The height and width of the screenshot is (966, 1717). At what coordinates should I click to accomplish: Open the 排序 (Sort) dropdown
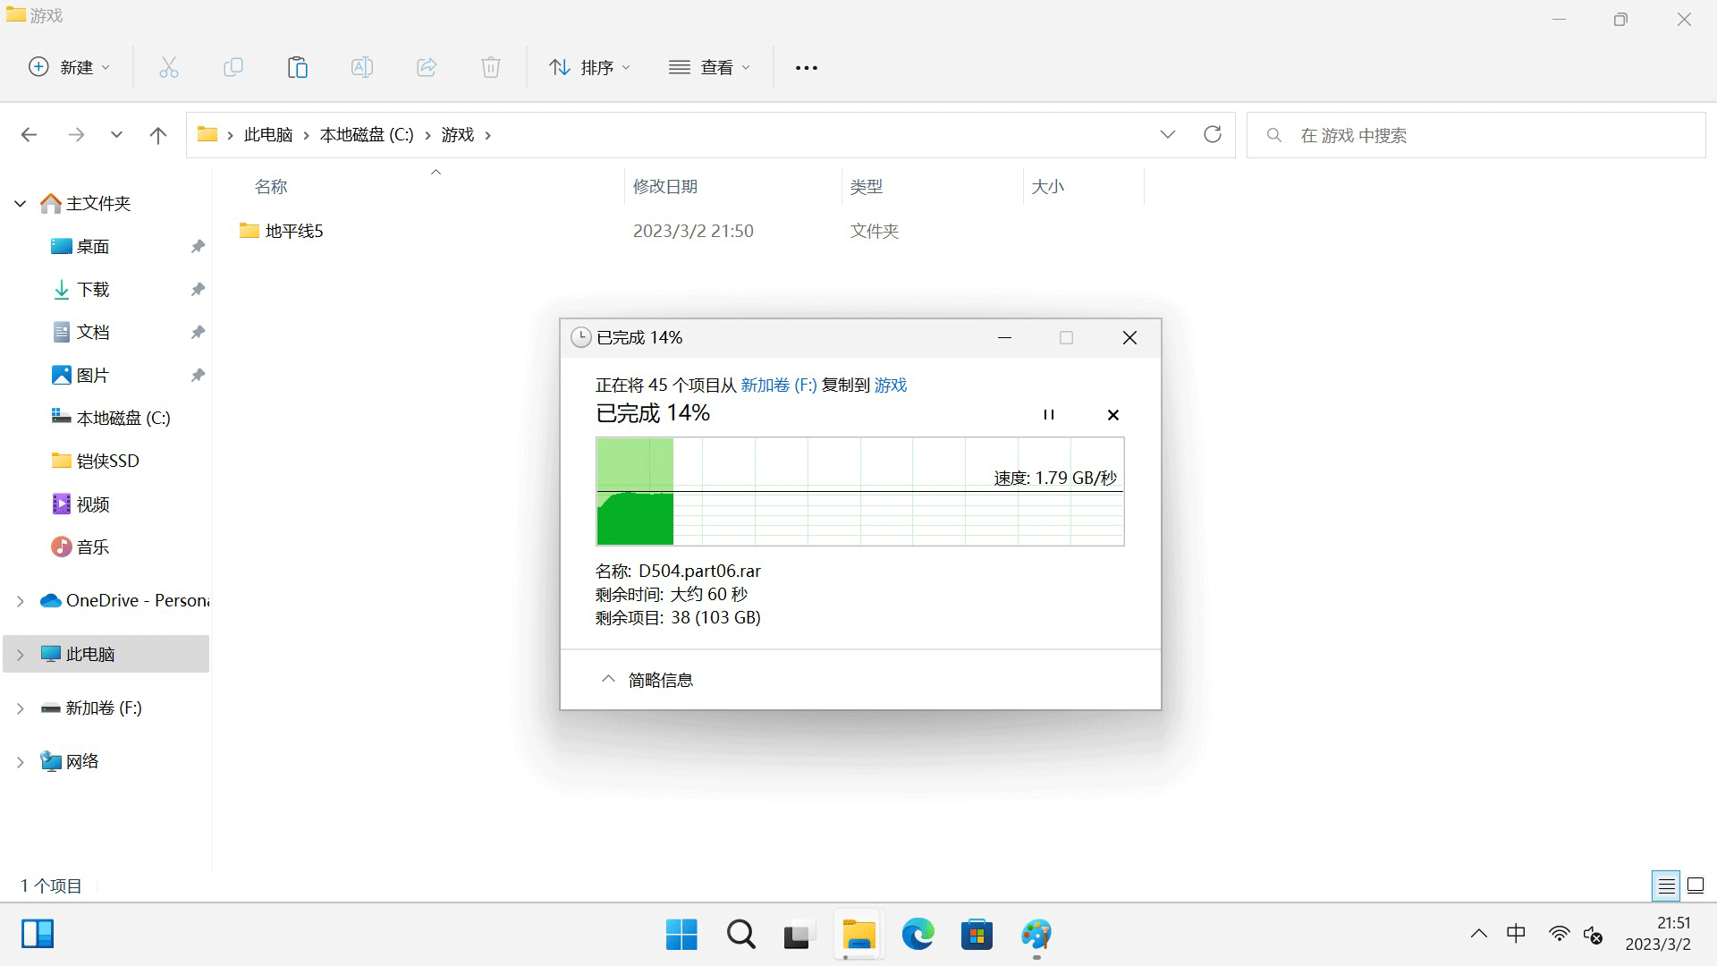pyautogui.click(x=589, y=67)
